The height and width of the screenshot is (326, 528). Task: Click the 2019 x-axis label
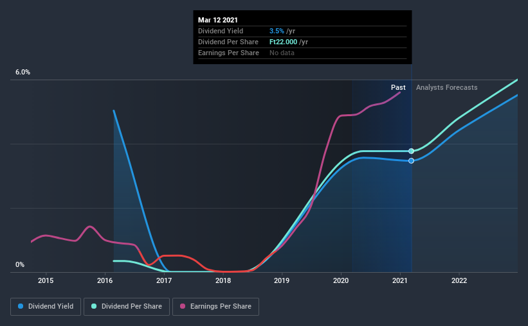click(282, 280)
